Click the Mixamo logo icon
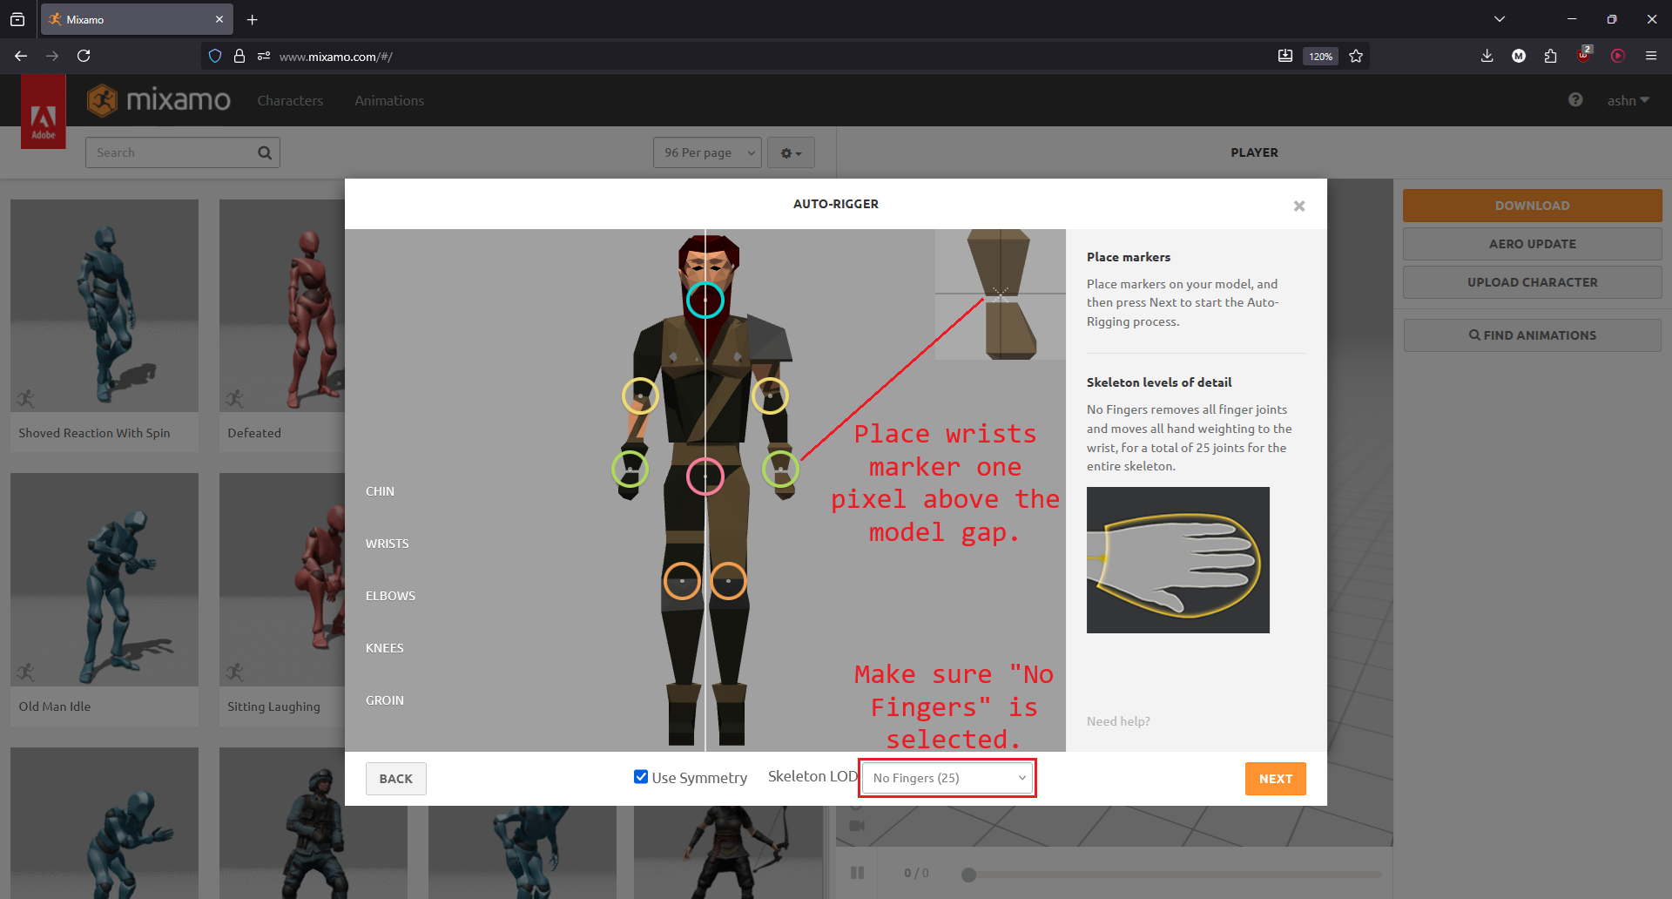The image size is (1672, 899). point(102,101)
